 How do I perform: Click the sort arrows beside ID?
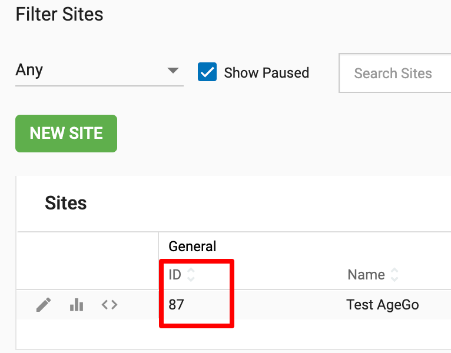190,275
